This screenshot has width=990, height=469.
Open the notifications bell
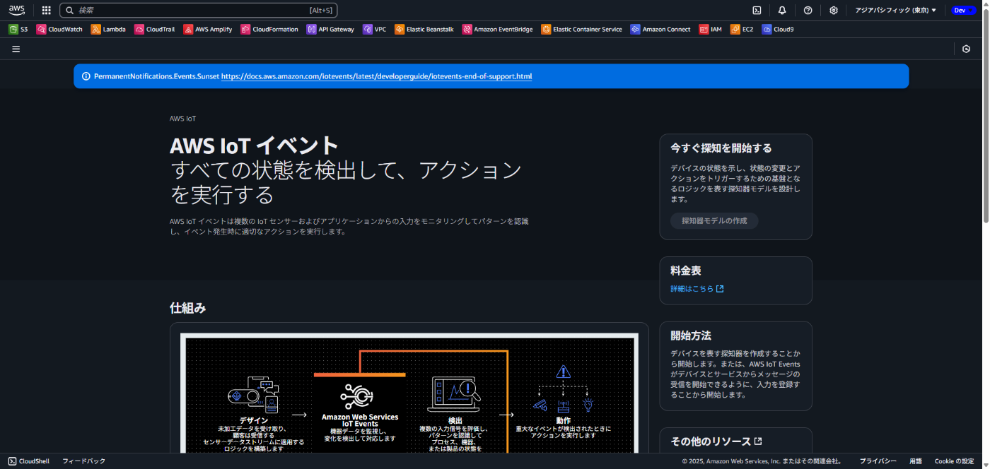[x=782, y=10]
